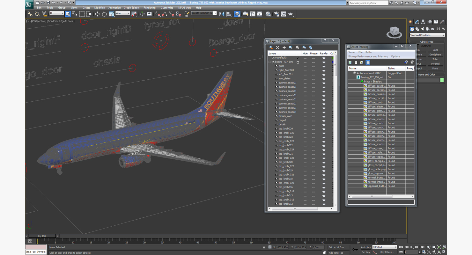Viewport: 472px width, 255px height.
Task: Click the Play Animation button
Action: click(412, 247)
